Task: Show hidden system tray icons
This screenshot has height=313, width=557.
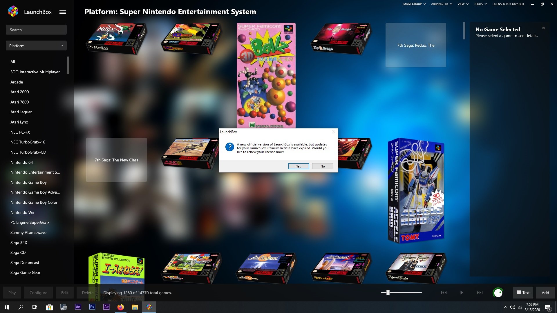Action: pos(505,307)
